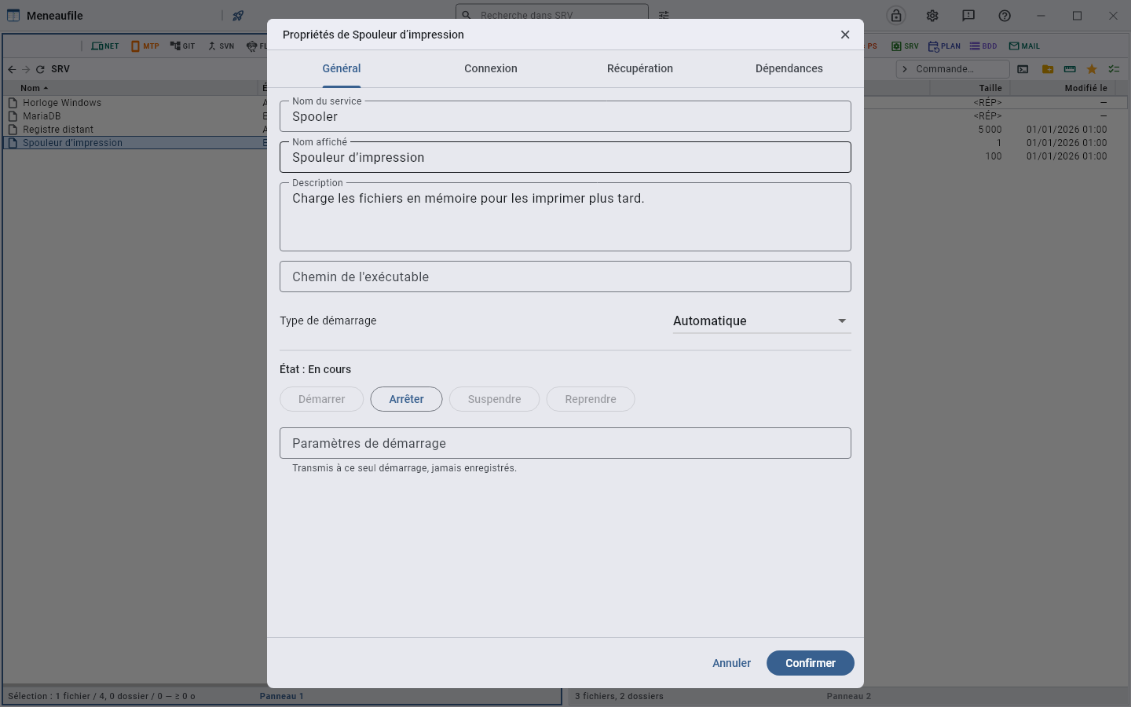Click the Confirmer button
This screenshot has height=707, width=1131.
[x=811, y=663]
